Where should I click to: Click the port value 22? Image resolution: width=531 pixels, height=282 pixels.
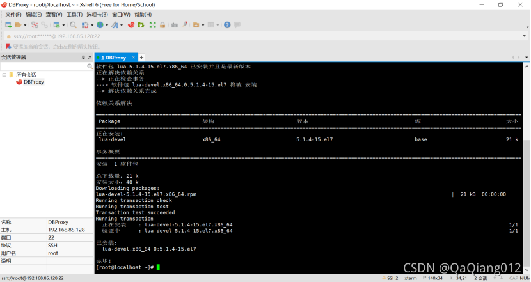point(51,238)
